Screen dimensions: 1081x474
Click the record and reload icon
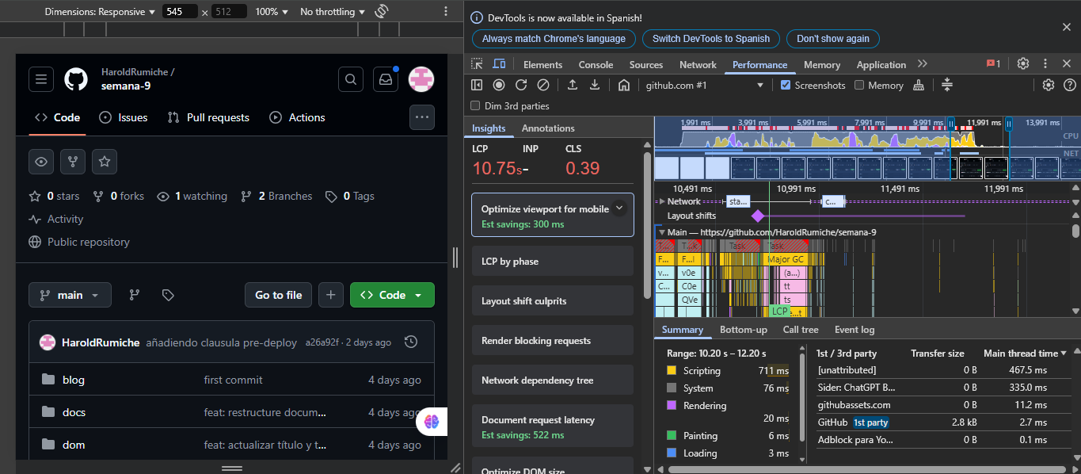(521, 86)
